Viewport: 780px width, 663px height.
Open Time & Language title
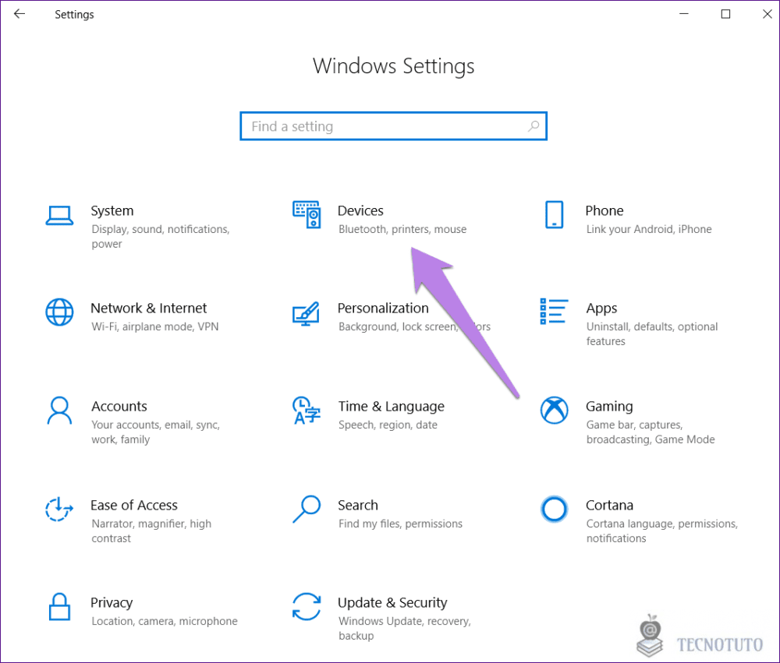pyautogui.click(x=392, y=407)
